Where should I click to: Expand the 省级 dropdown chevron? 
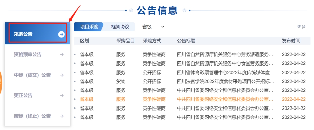[x=163, y=27]
